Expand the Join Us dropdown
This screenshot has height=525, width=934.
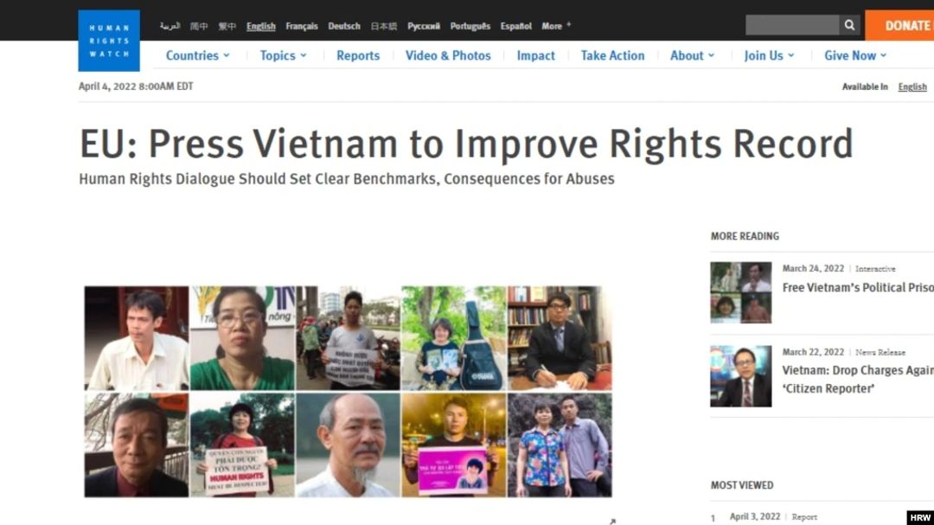point(769,55)
